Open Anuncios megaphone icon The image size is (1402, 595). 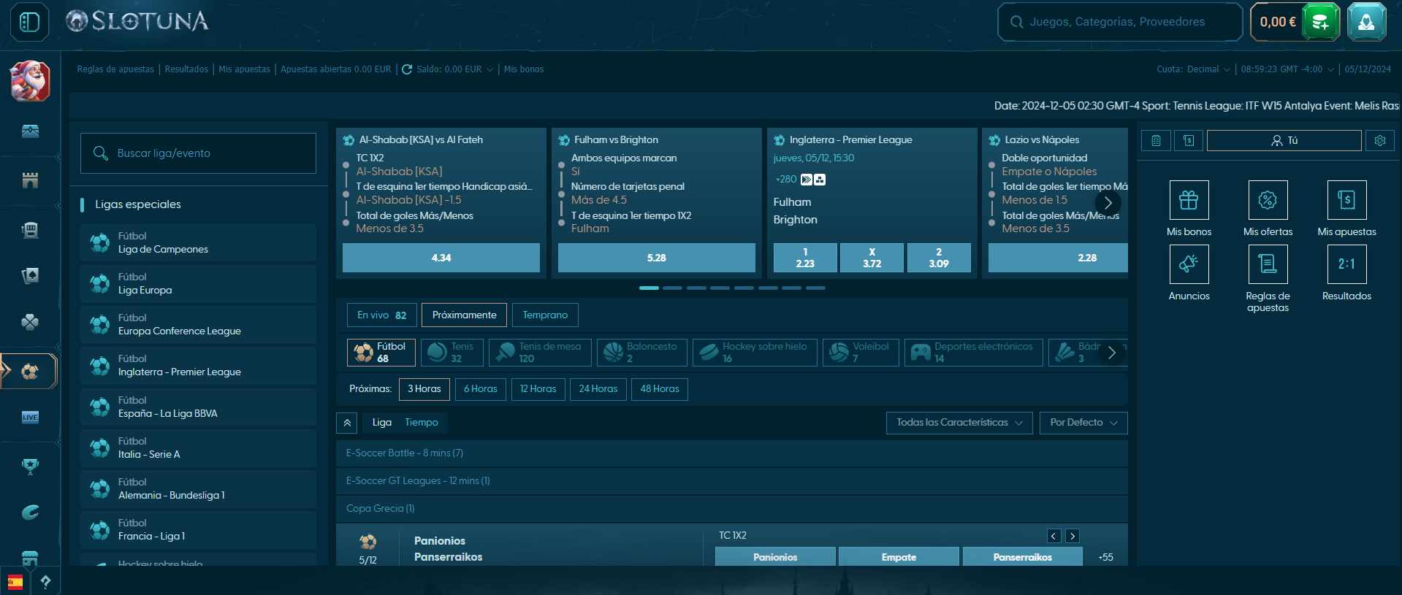[1189, 264]
